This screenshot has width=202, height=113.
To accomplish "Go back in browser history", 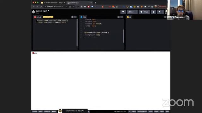I will pyautogui.click(x=34, y=7).
